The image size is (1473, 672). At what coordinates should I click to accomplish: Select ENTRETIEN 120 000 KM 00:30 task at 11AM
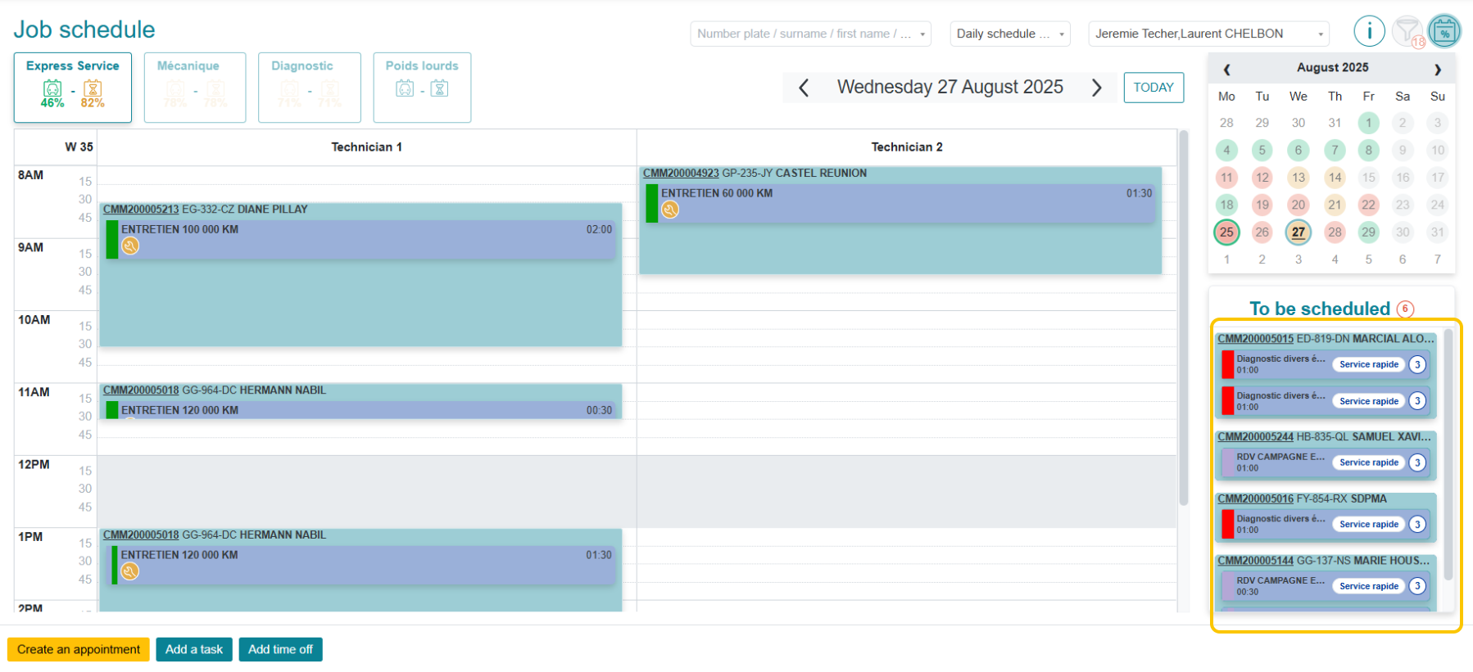pos(360,410)
